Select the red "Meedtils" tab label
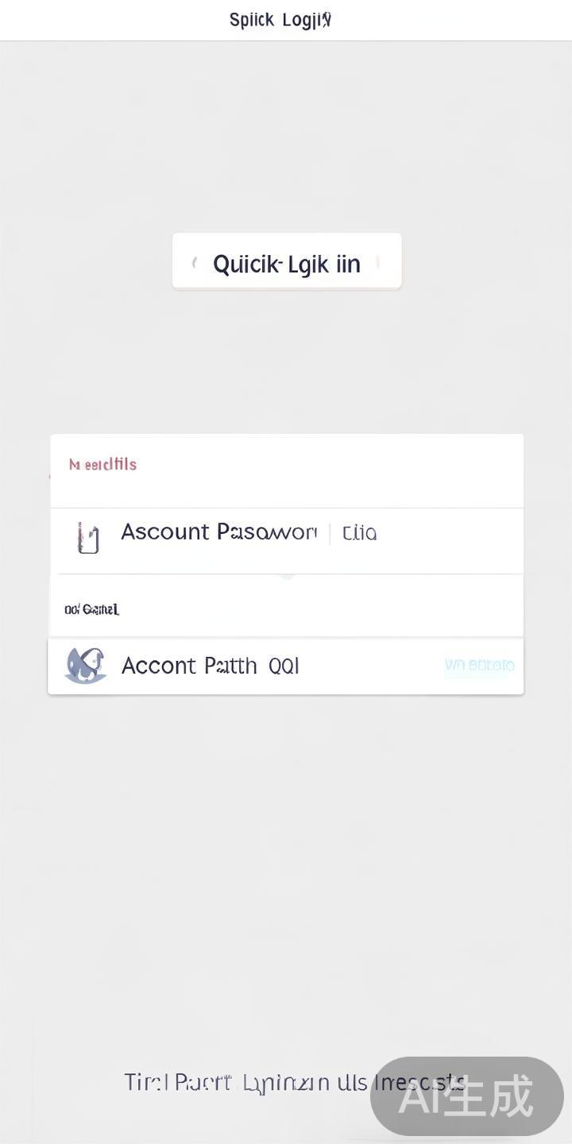Image resolution: width=572 pixels, height=1144 pixels. tap(102, 465)
